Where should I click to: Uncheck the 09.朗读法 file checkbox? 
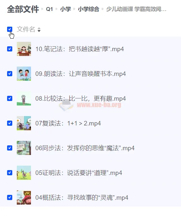(10, 74)
